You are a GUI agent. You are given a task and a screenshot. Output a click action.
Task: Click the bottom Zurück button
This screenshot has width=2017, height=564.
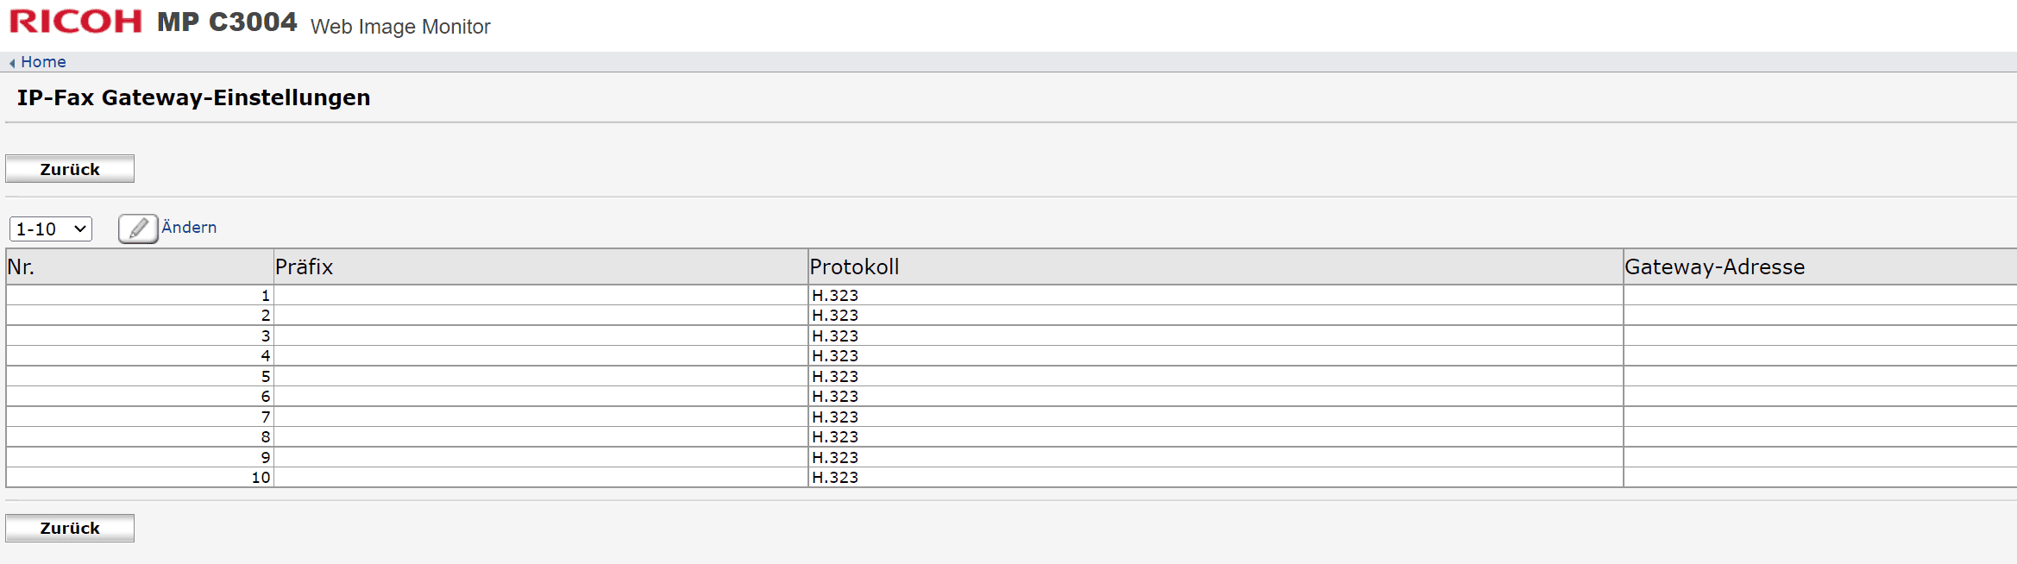(70, 528)
